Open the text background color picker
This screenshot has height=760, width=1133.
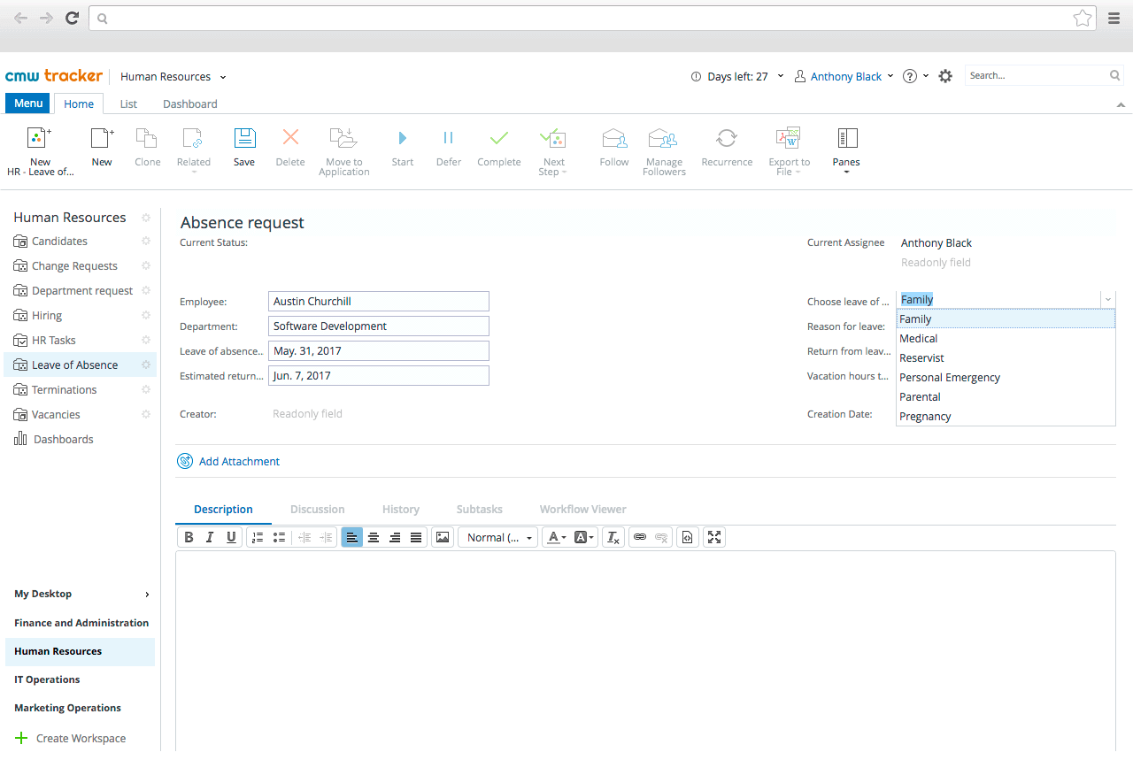pos(584,537)
